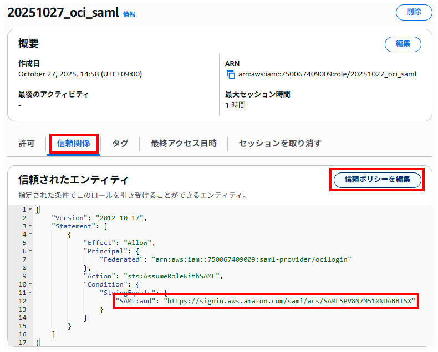Fold the StringEquals block at line 11
Viewport: 438px width, 352px height.
(30, 293)
